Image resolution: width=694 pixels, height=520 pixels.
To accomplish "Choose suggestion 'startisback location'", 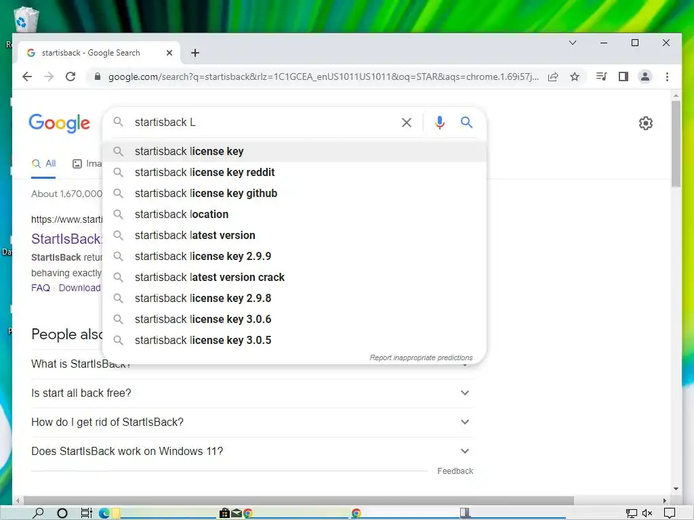I will 294,215.
